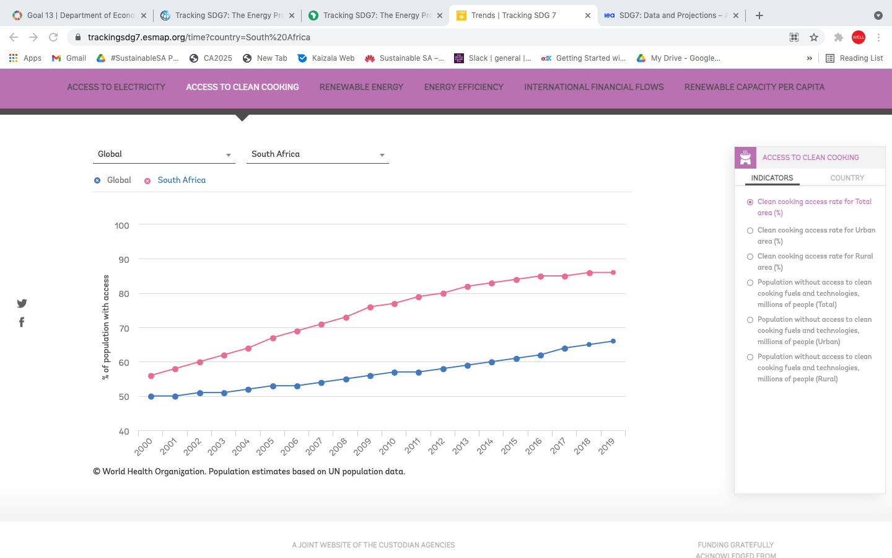Select Clean cooking access rate Urban radio

coord(750,231)
